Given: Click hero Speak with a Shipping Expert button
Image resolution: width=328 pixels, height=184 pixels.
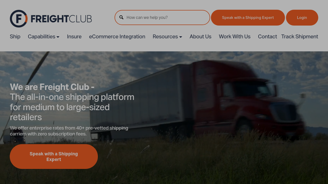Looking at the screenshot, I should point(54,156).
